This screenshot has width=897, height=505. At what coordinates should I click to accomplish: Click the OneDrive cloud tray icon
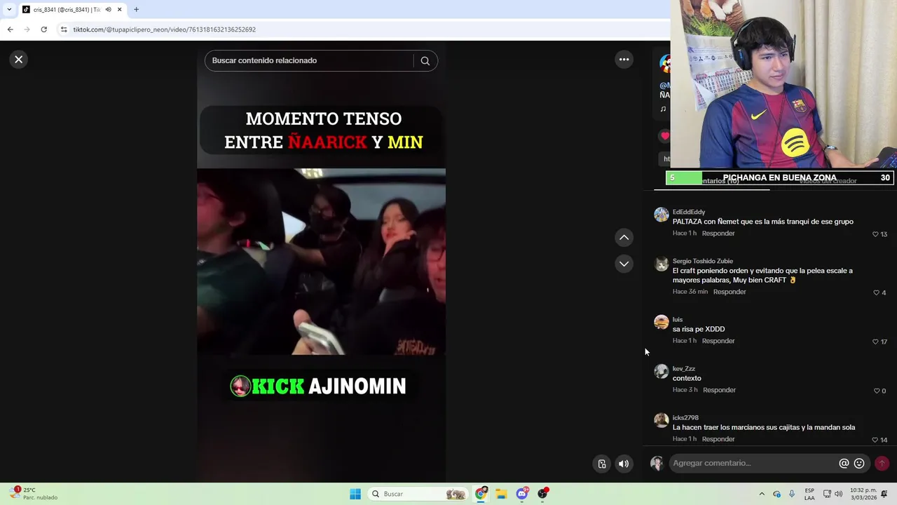coord(776,494)
